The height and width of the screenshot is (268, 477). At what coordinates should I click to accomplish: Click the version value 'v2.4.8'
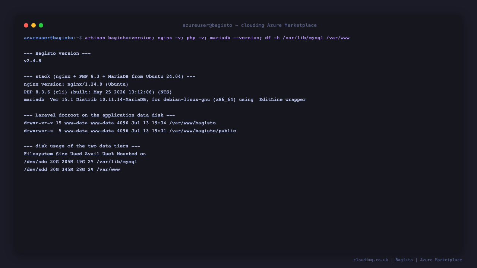tap(32, 61)
